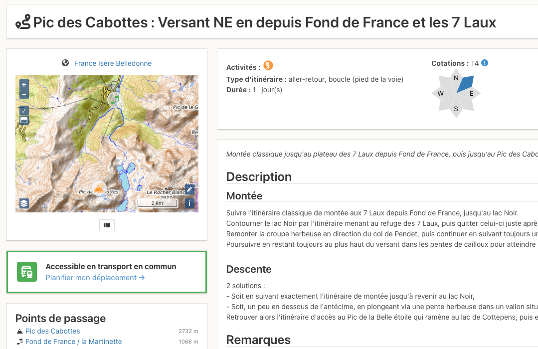Click the route icon beside the page title

click(x=23, y=22)
